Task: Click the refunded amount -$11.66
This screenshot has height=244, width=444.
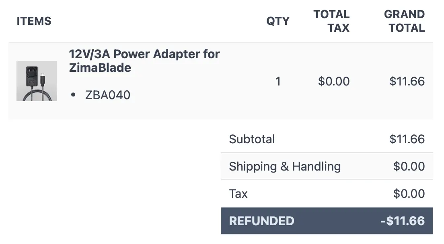Action: [403, 221]
